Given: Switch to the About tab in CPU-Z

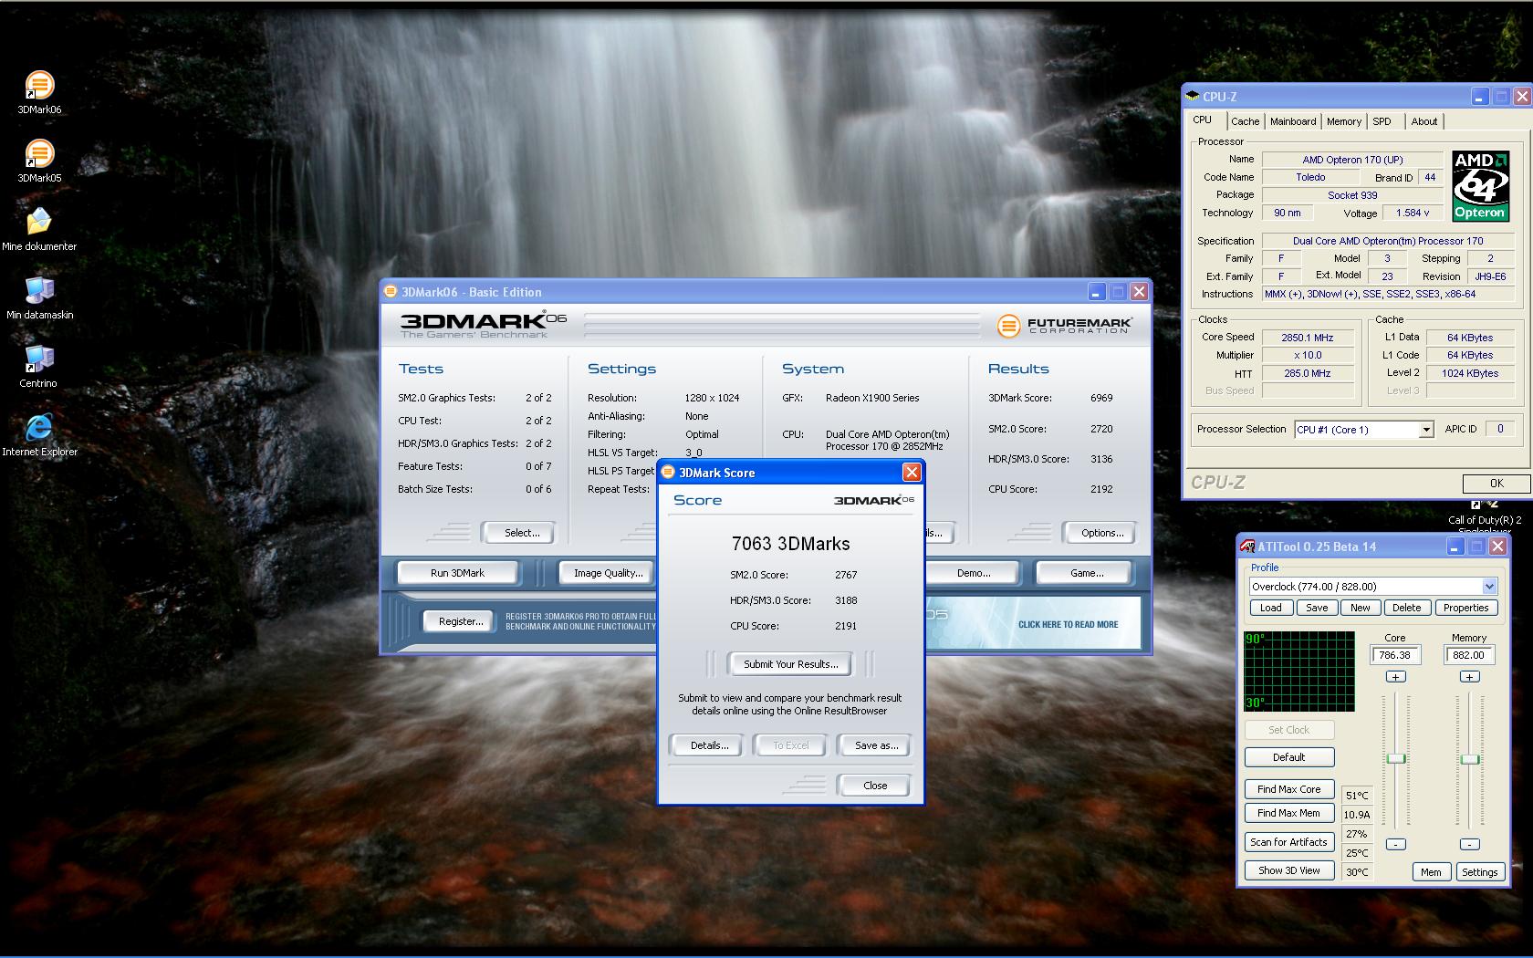Looking at the screenshot, I should coord(1423,121).
